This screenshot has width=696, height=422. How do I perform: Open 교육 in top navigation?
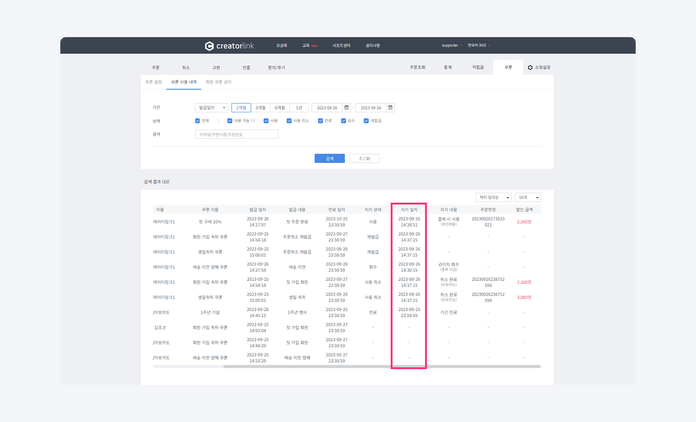pos(306,45)
